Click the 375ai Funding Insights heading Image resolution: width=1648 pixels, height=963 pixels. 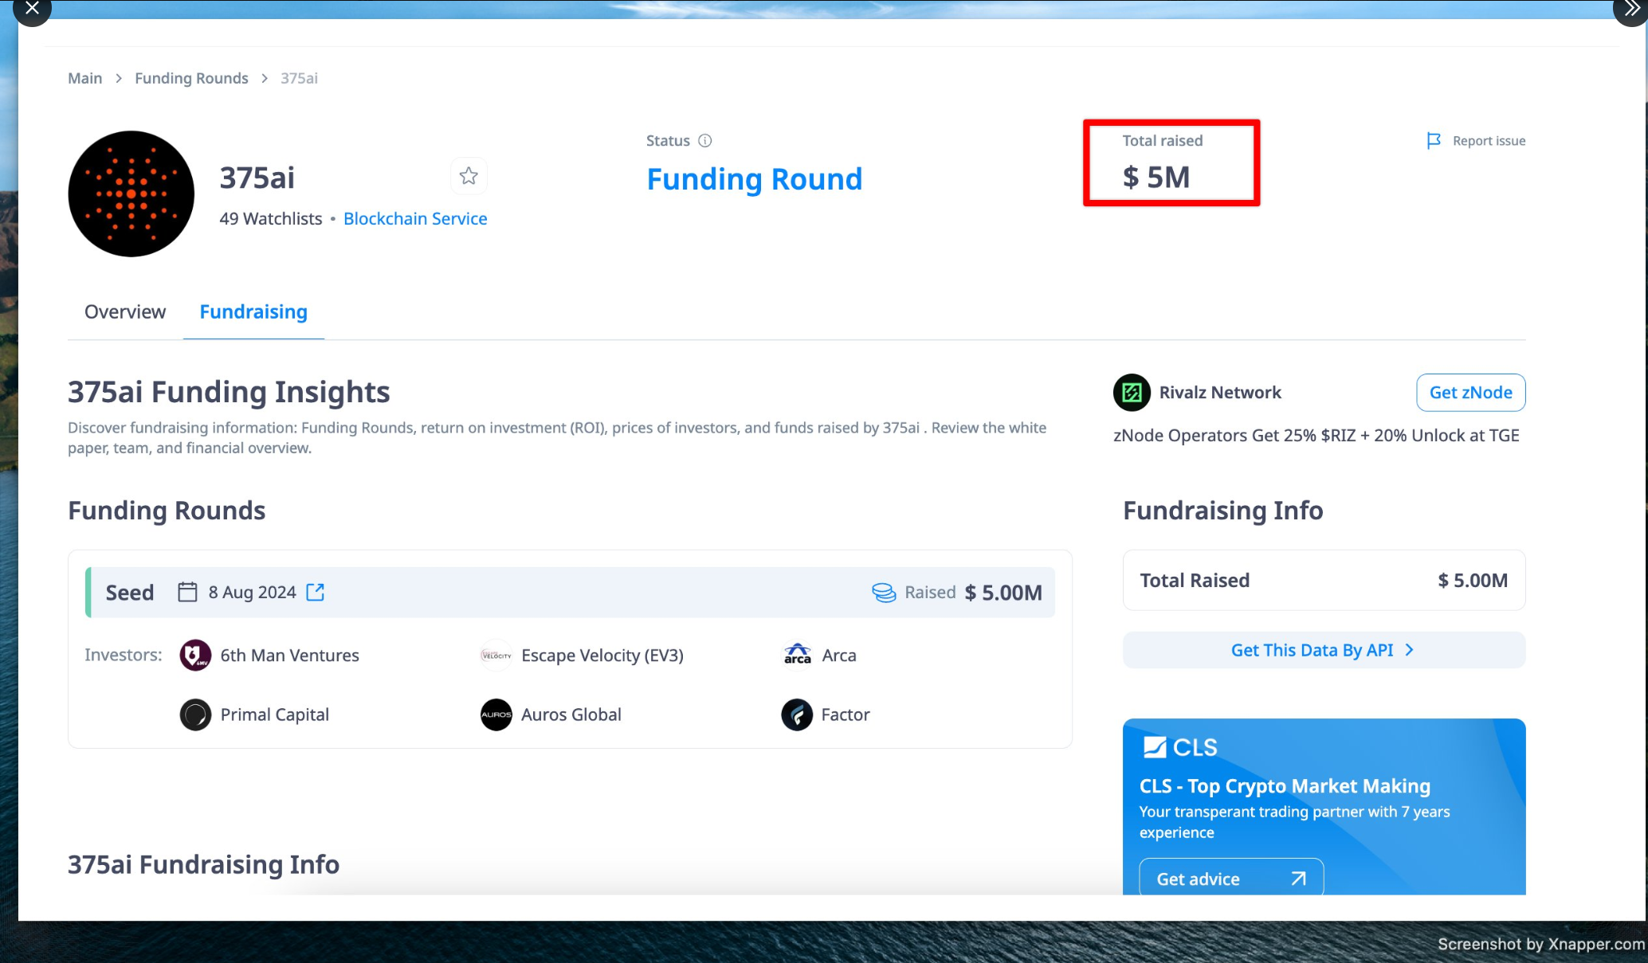click(x=229, y=391)
